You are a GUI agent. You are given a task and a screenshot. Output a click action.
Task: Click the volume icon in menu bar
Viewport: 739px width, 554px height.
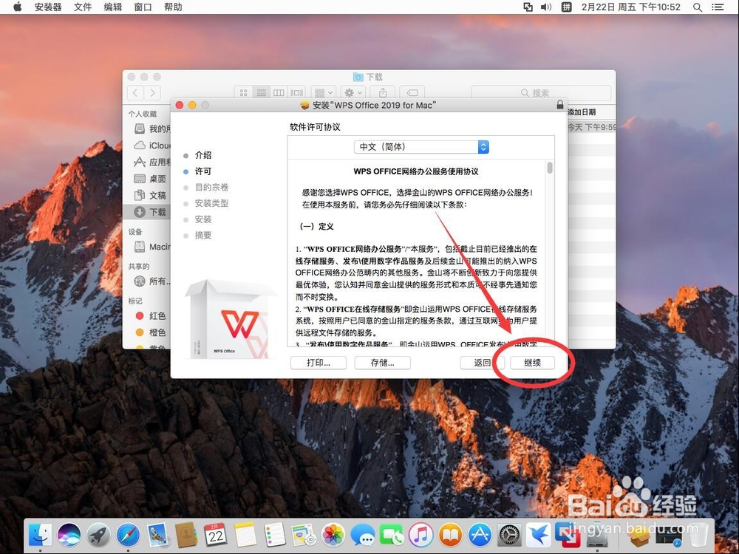(546, 7)
